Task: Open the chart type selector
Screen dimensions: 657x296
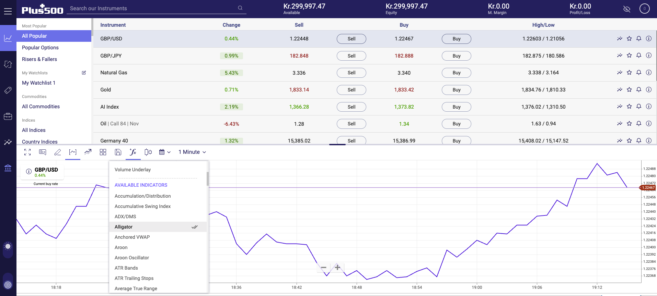Action: [x=73, y=152]
